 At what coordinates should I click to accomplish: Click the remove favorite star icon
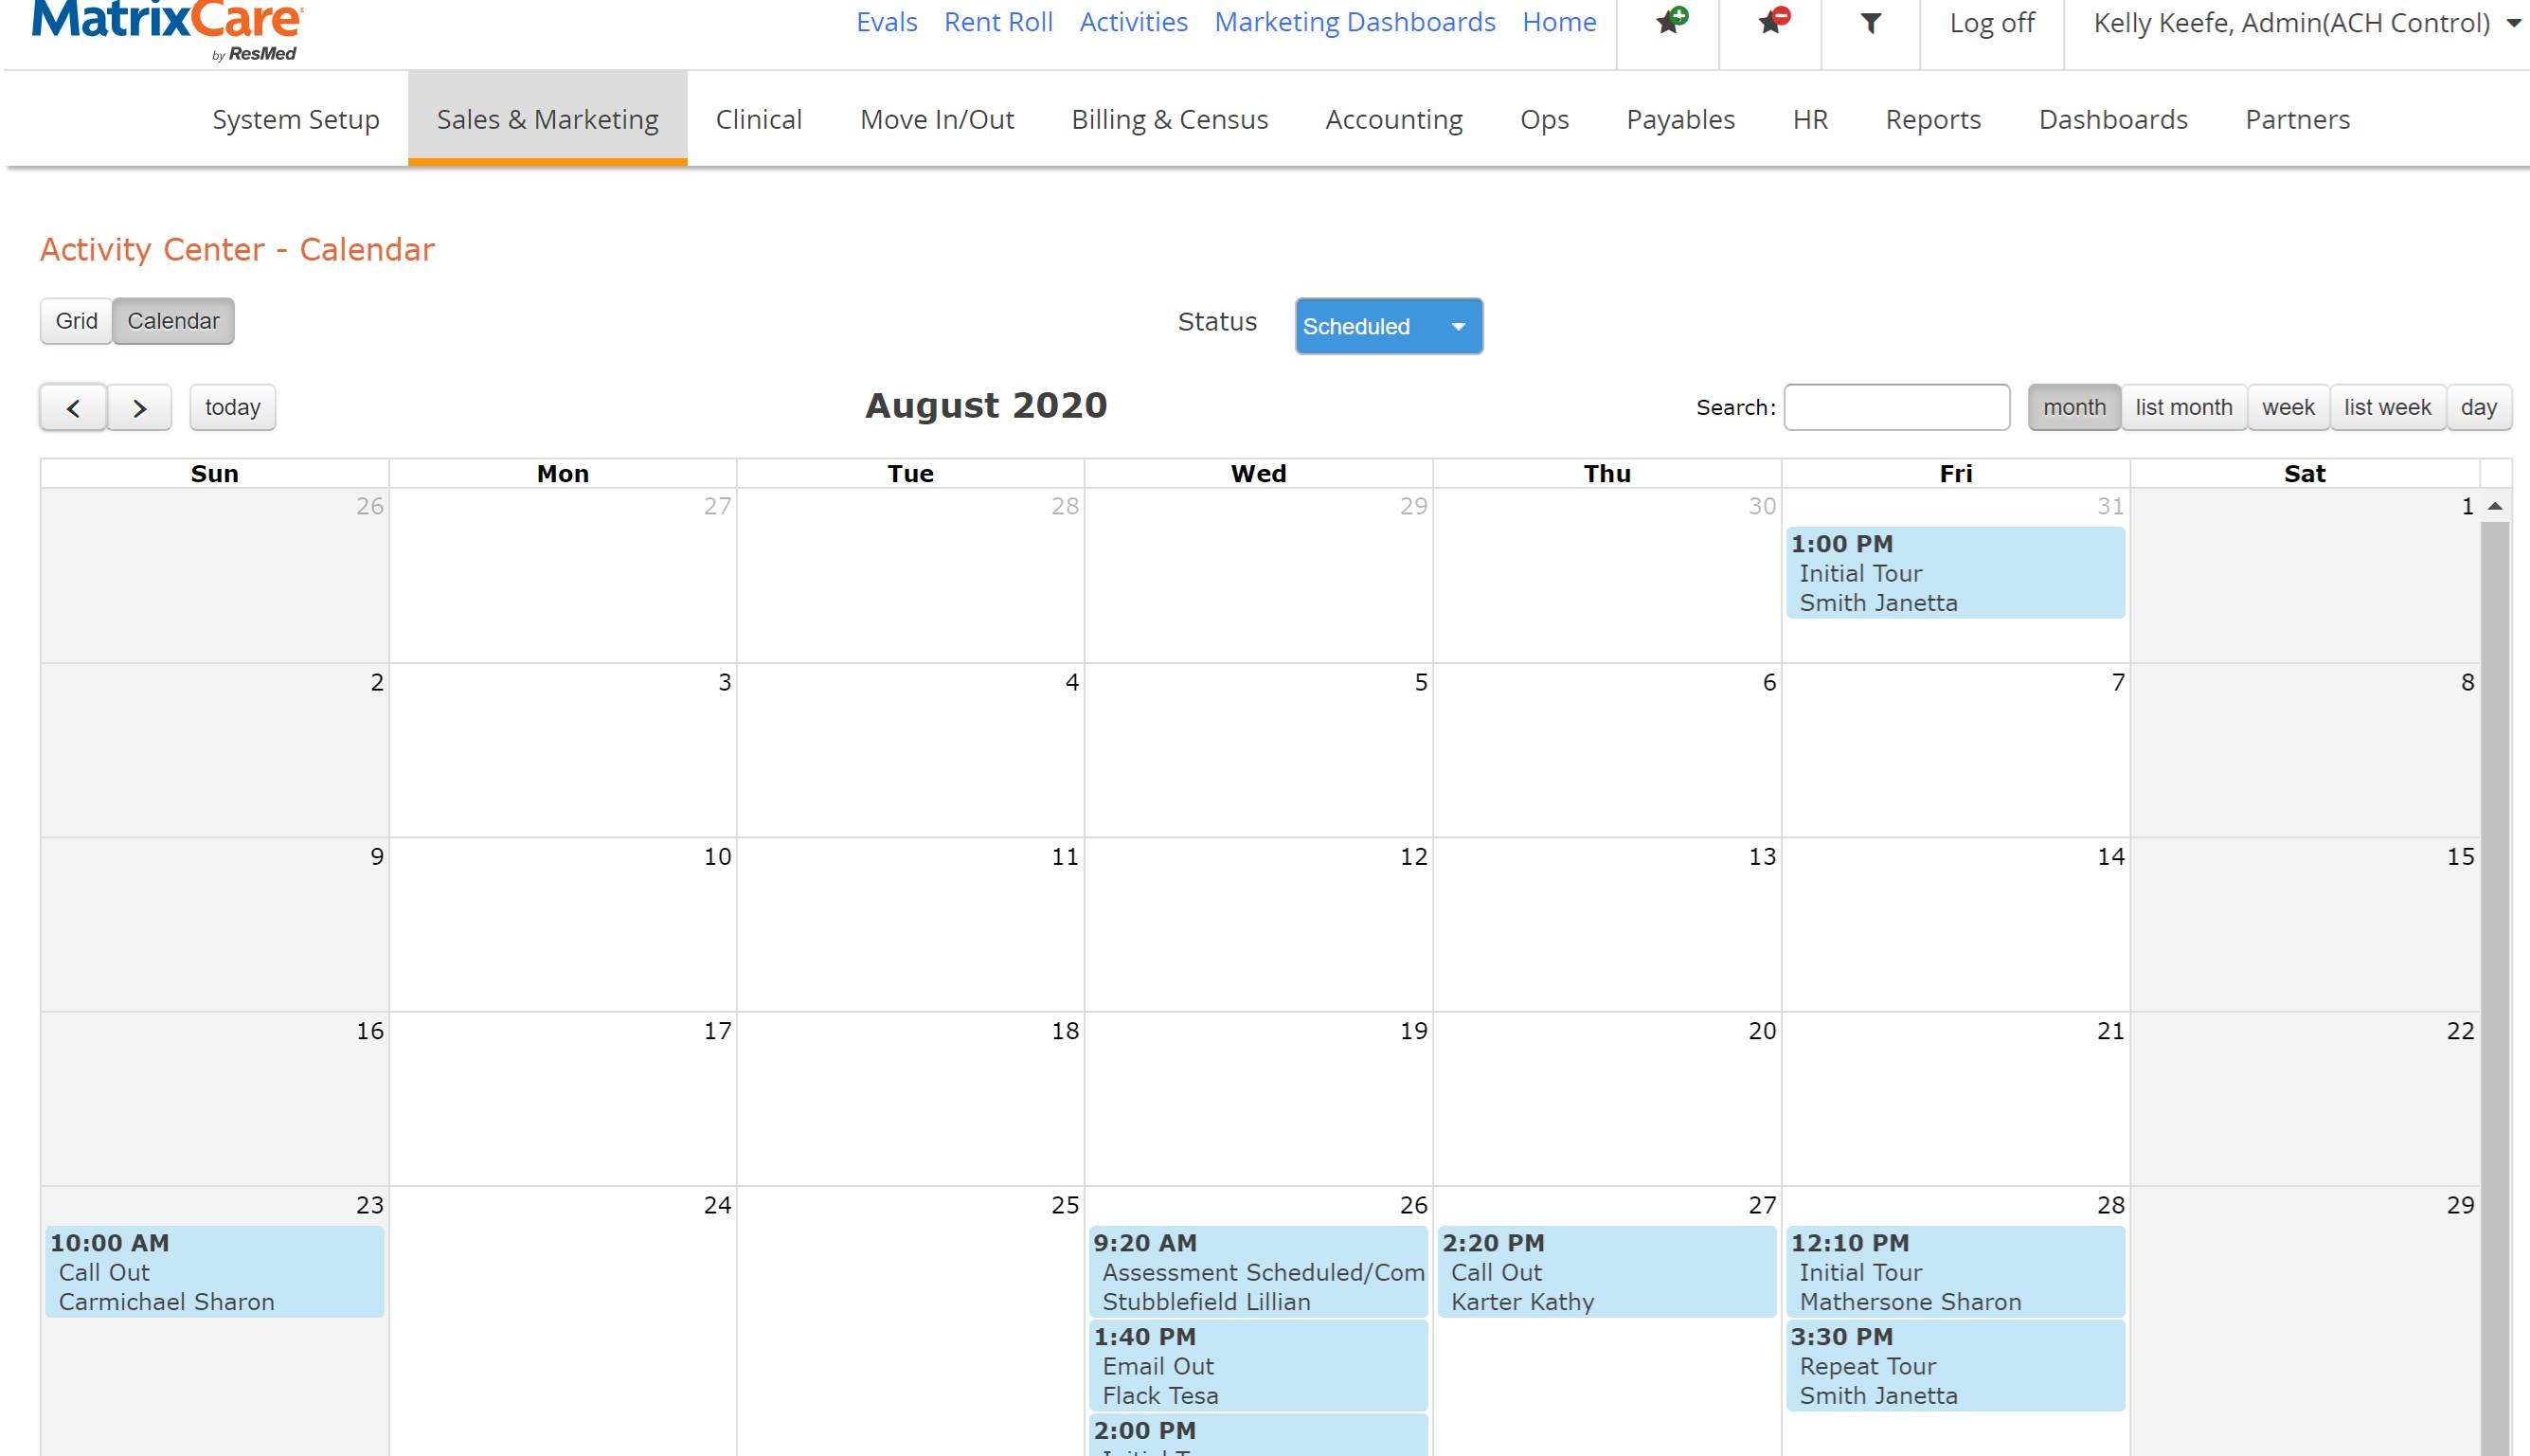pos(1771,21)
